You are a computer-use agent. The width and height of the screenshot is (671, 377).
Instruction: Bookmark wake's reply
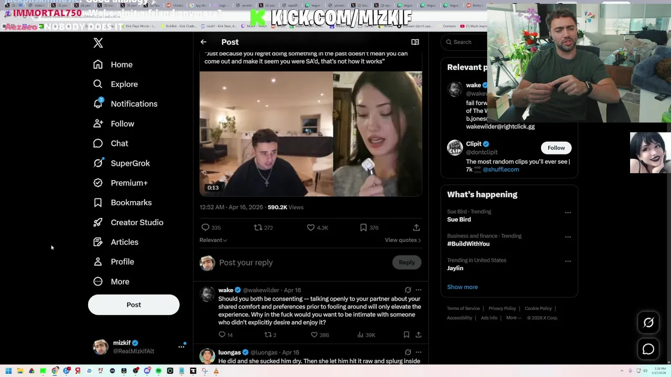[406, 335]
